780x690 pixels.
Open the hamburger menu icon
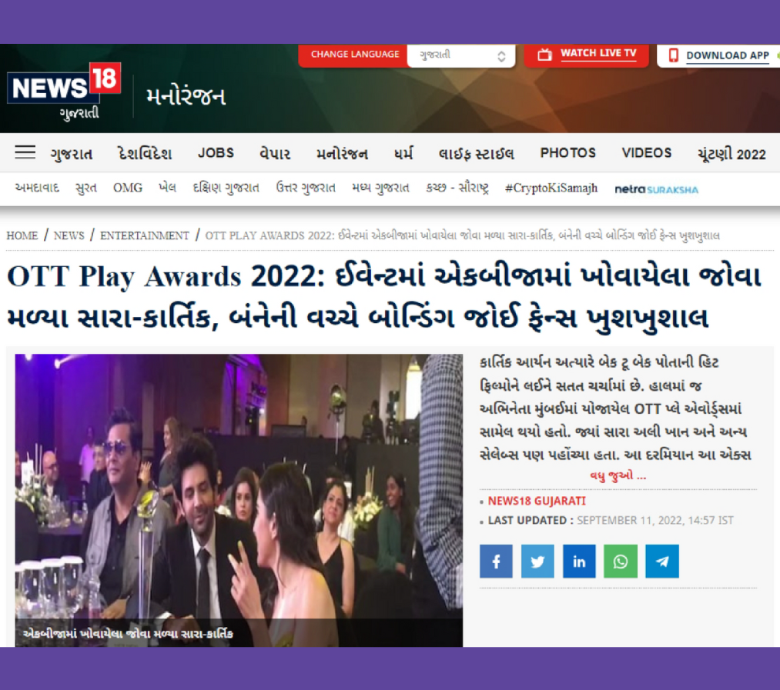(x=25, y=152)
